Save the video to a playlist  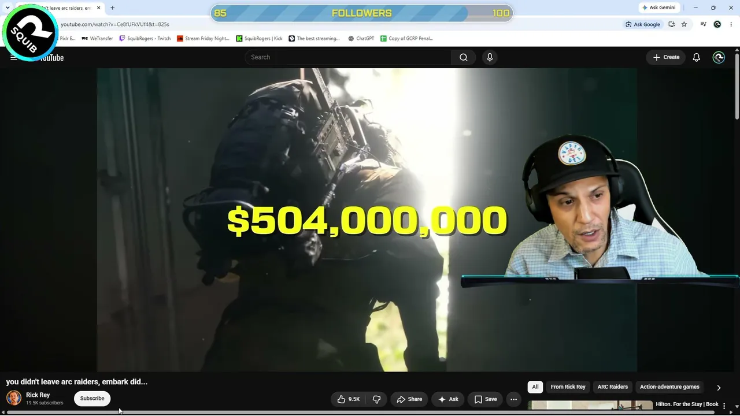tap(486, 399)
